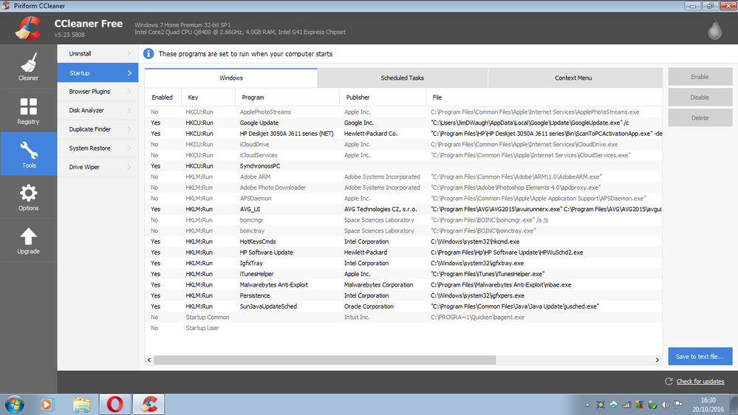Click the CCleaner logo in header
This screenshot has height=415, width=738.
tap(28, 28)
